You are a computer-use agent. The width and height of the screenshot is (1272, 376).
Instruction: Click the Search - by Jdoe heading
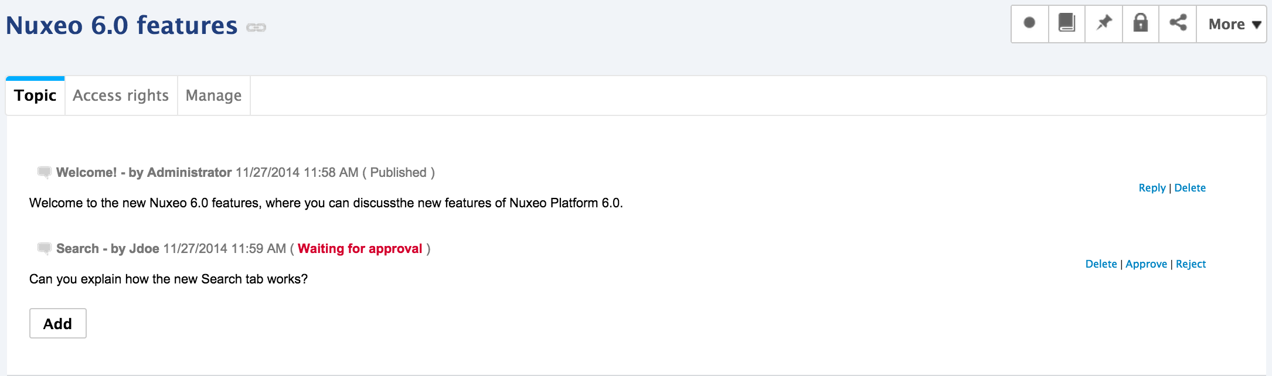coord(108,248)
